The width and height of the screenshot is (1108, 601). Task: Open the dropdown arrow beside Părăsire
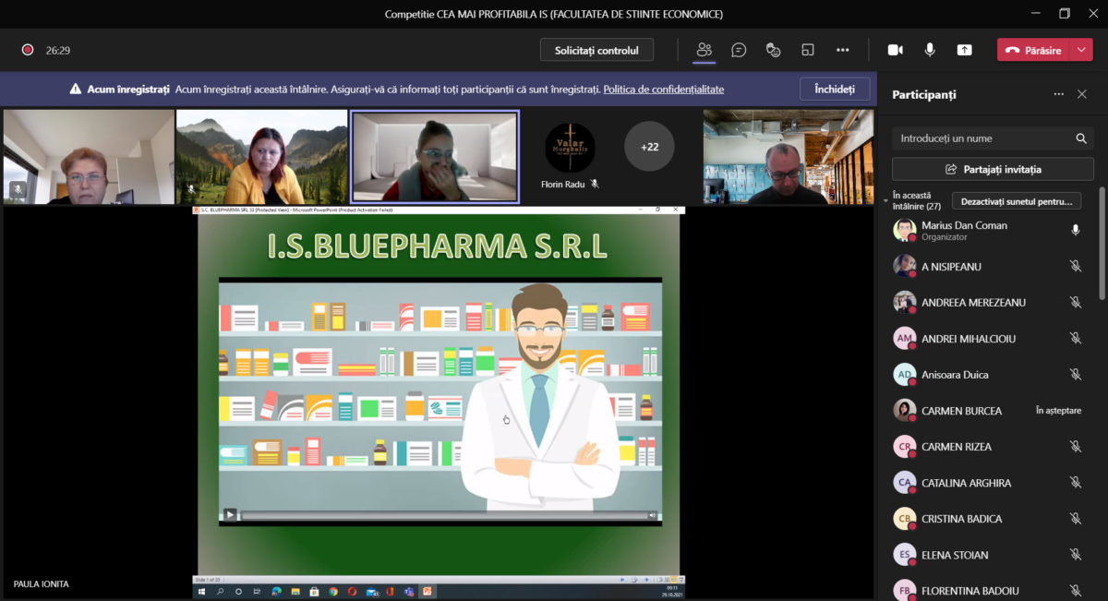pos(1082,50)
